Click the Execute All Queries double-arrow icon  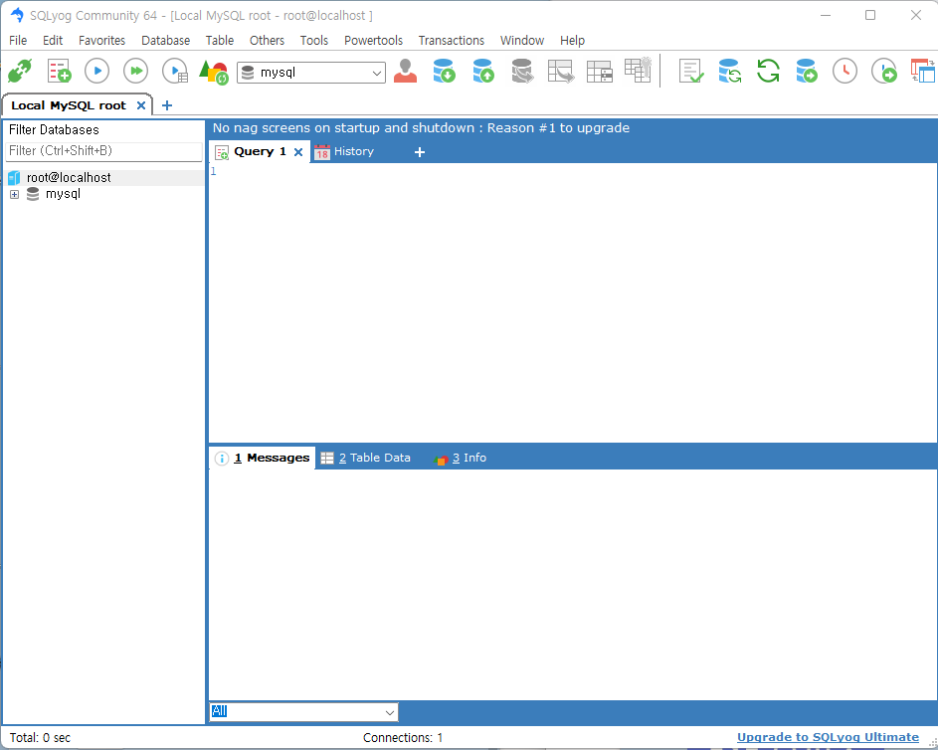(136, 72)
